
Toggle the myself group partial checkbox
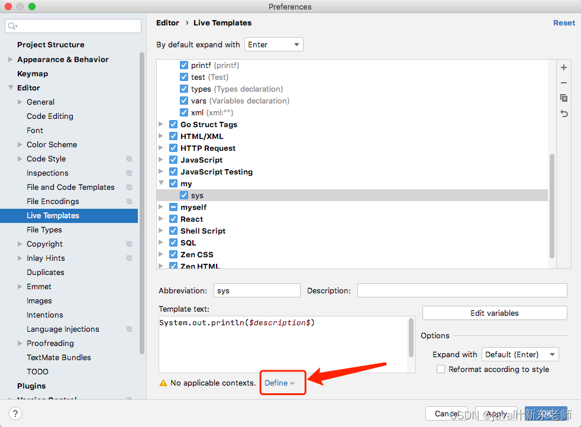173,207
